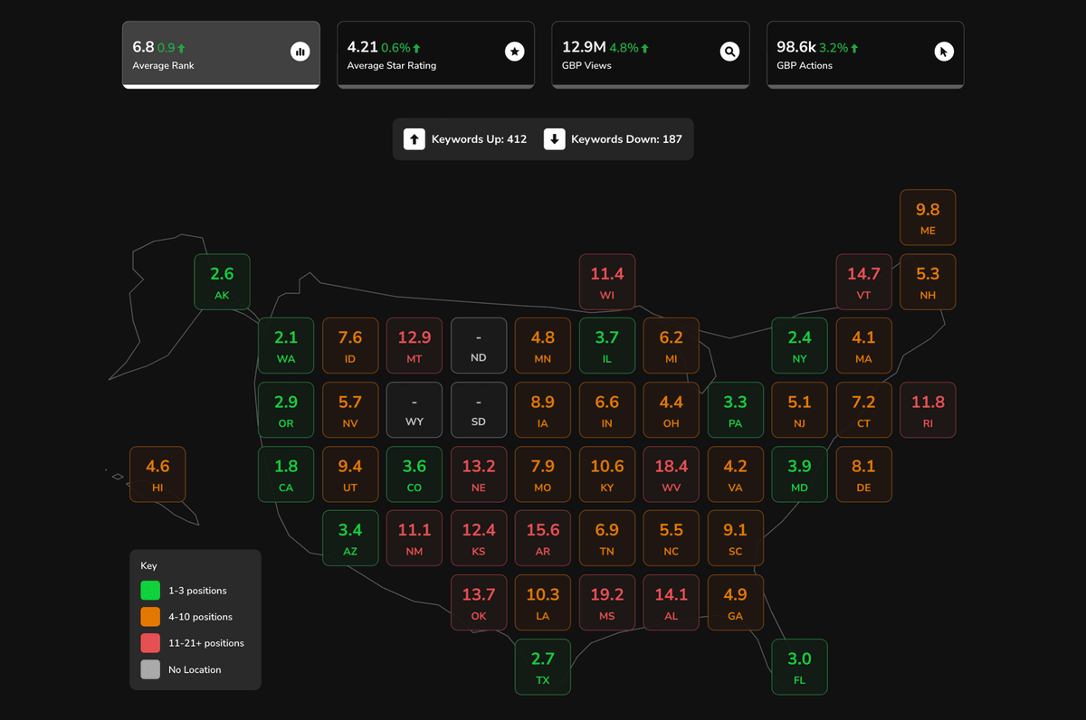The height and width of the screenshot is (720, 1086).
Task: Select the CT tile showing 7.2
Action: coord(863,411)
